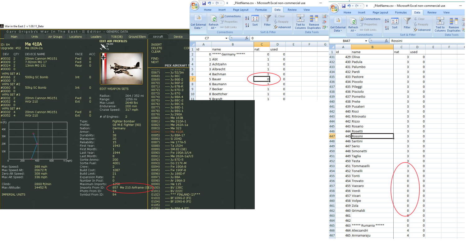The image size is (466, 248).
Task: Click the Me 410A aircraft photo thumbnail
Action: click(121, 69)
